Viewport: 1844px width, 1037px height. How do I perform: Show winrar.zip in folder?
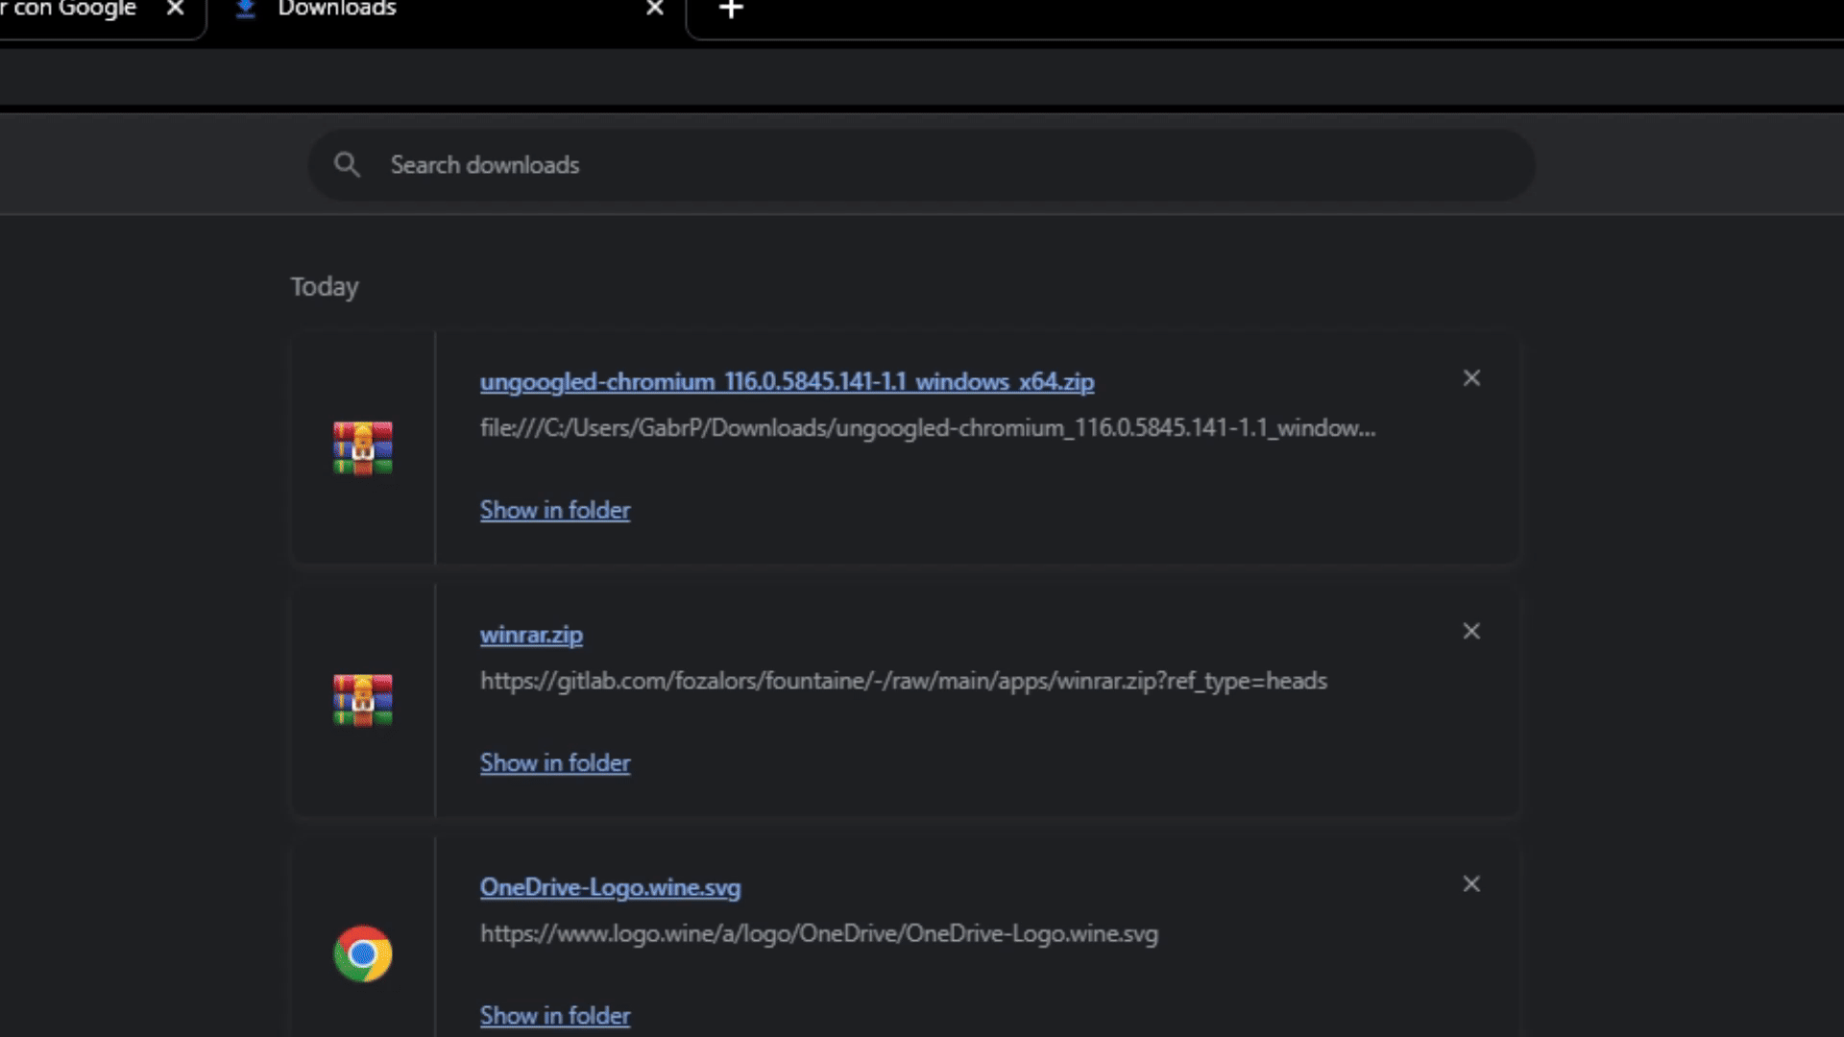[555, 762]
